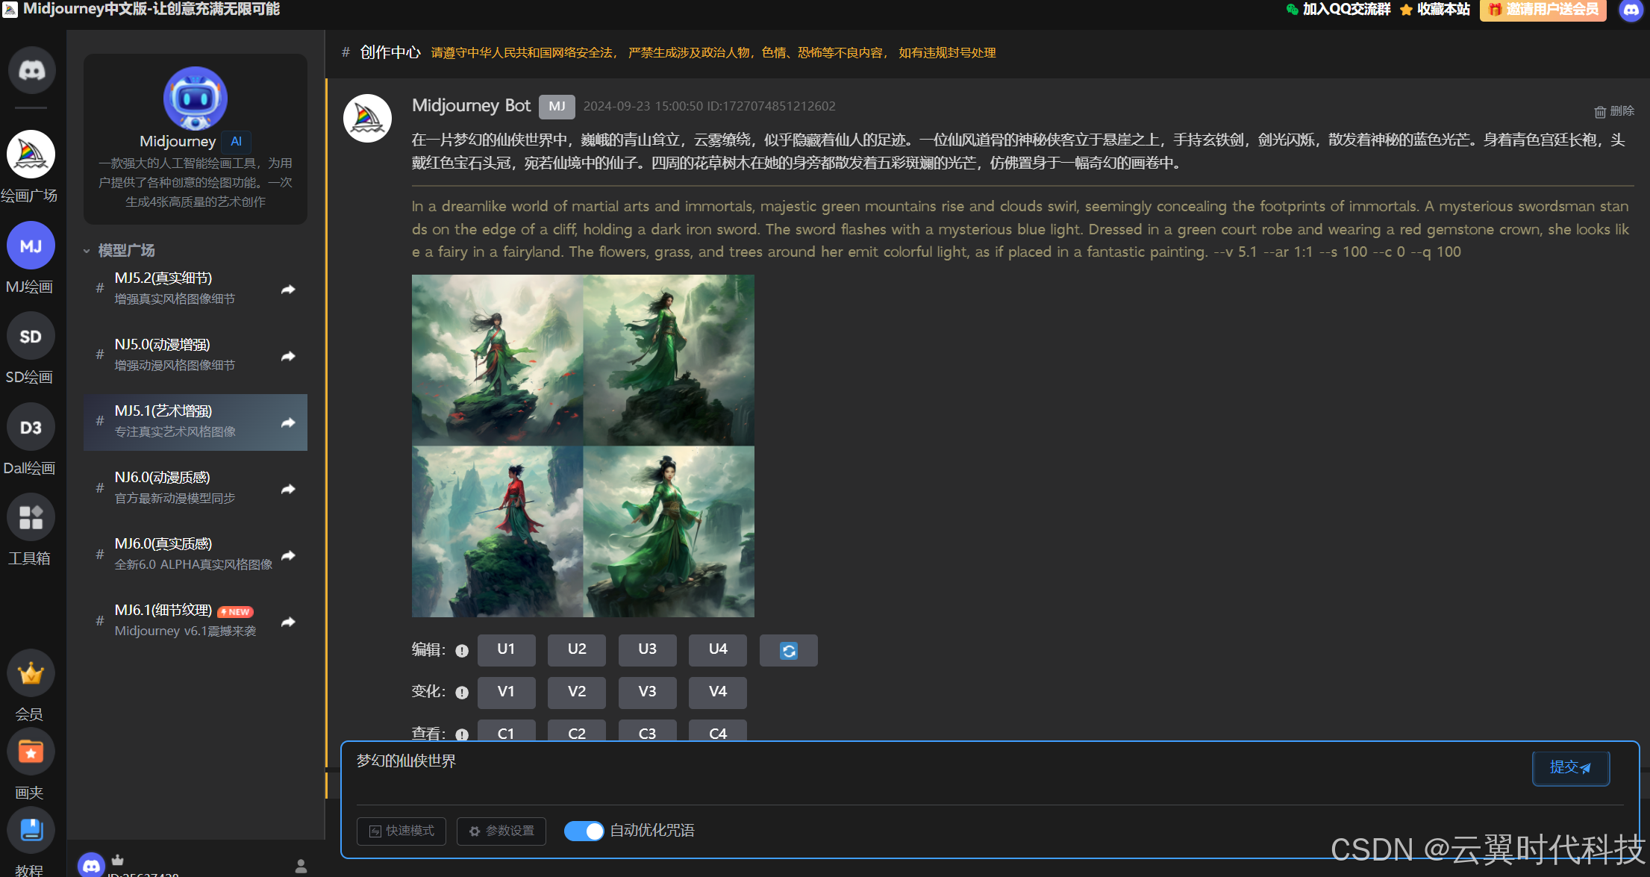This screenshot has width=1650, height=877.
Task: Create variation with V3 button
Action: pyautogui.click(x=647, y=692)
